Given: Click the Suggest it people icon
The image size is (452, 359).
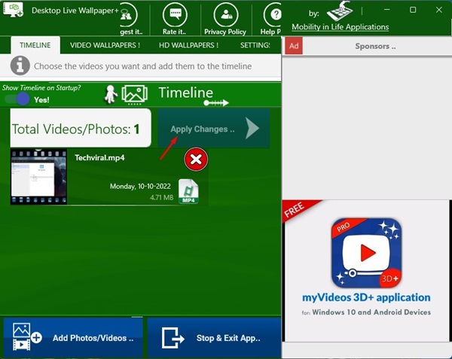Looking at the screenshot, I should (x=129, y=14).
